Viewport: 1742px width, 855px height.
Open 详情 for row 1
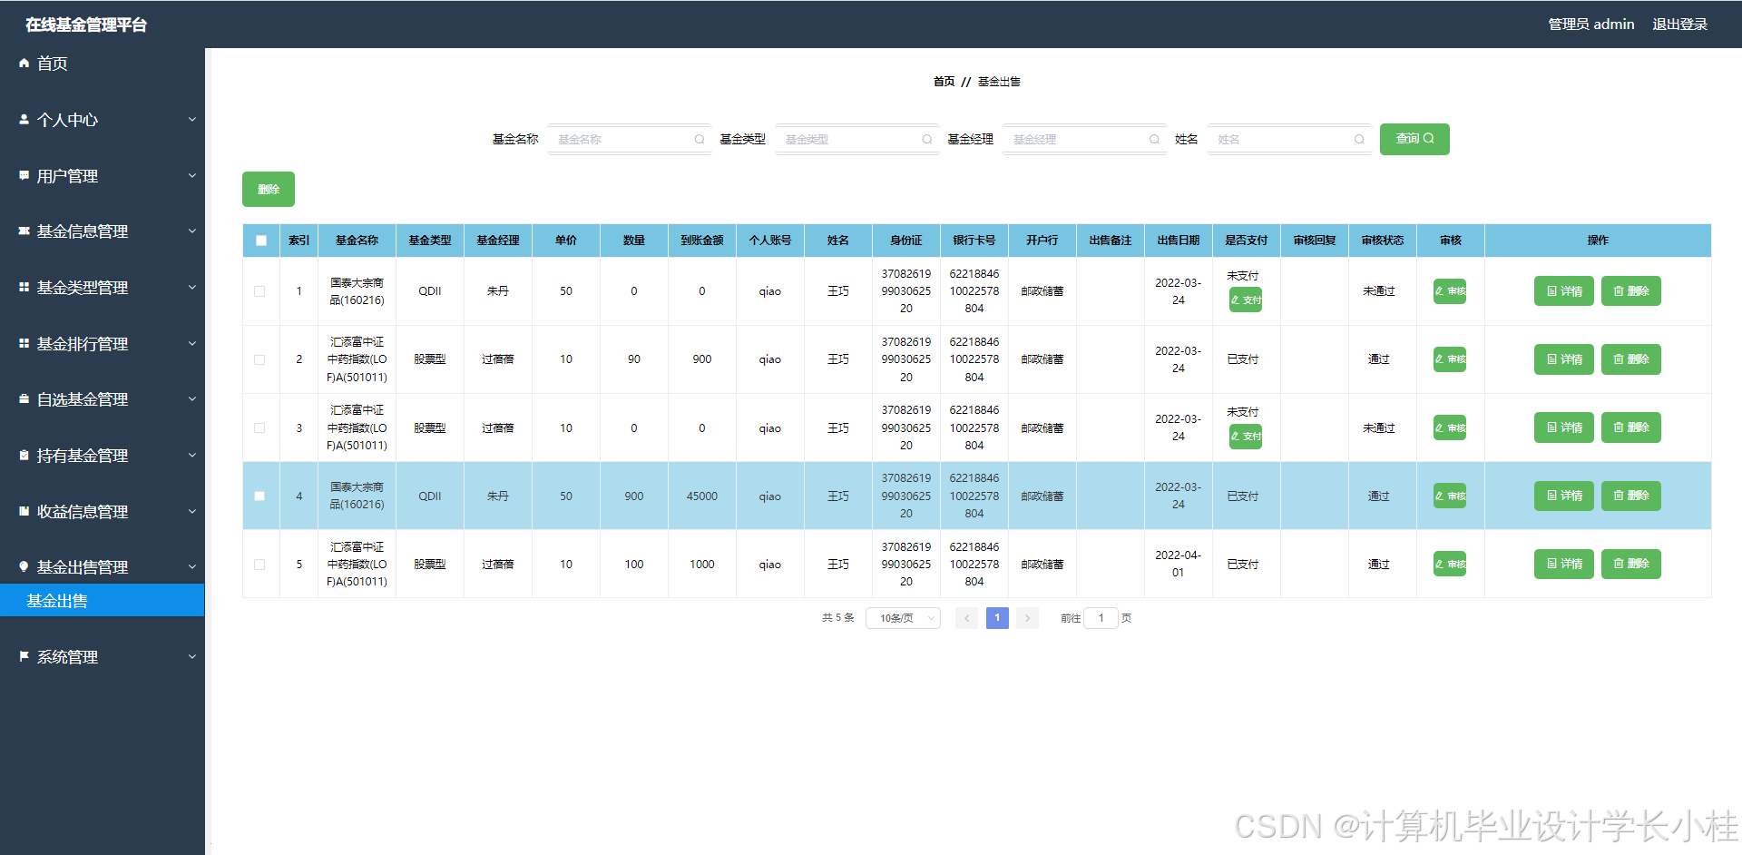1563,291
